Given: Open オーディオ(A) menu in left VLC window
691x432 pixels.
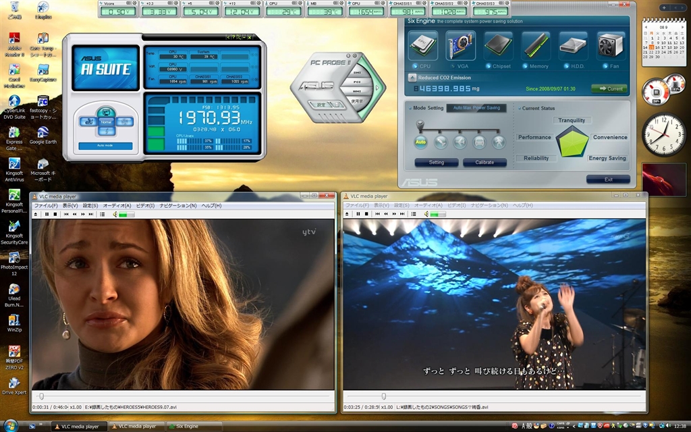Looking at the screenshot, I should coord(117,205).
